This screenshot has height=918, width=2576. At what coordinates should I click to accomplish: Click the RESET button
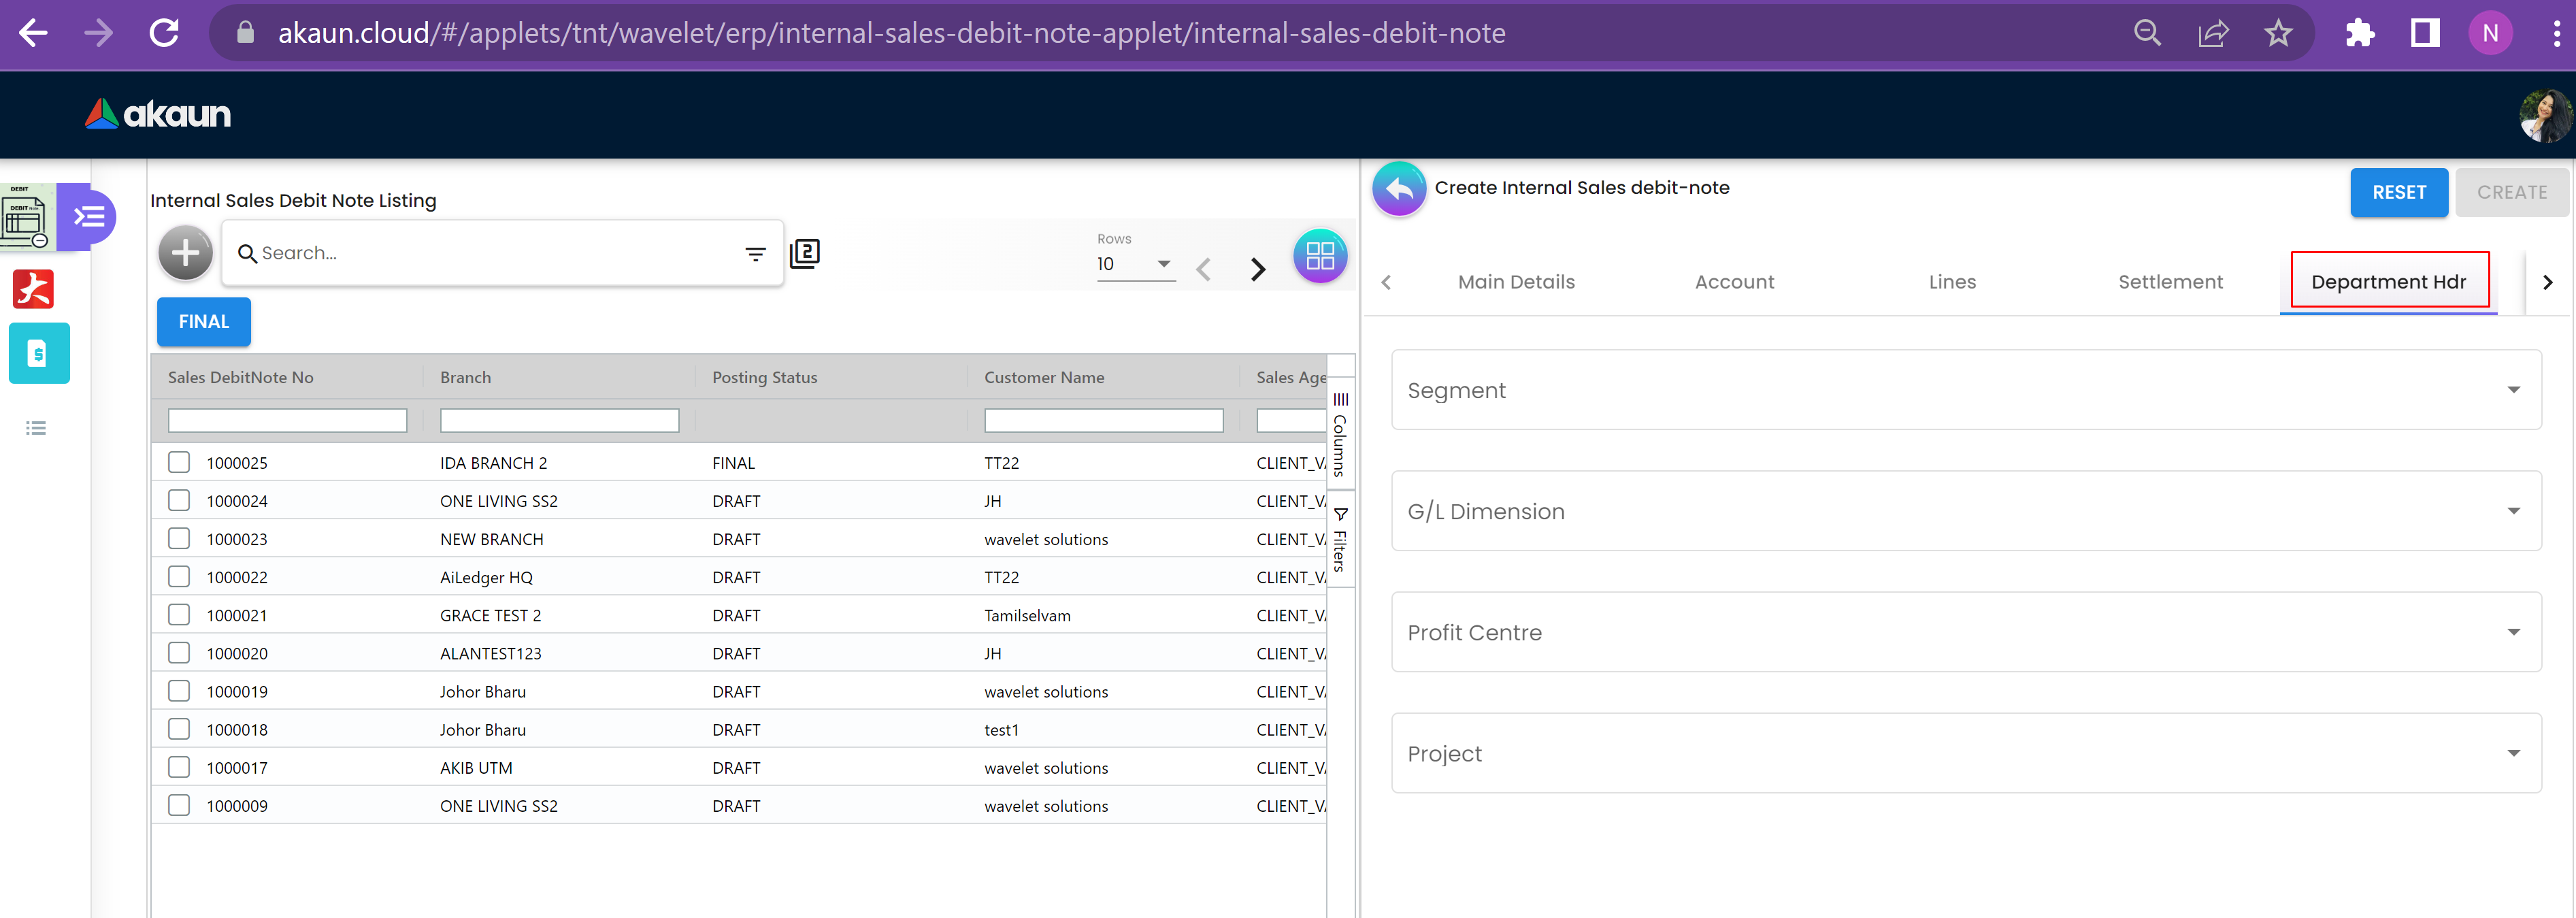click(x=2398, y=192)
